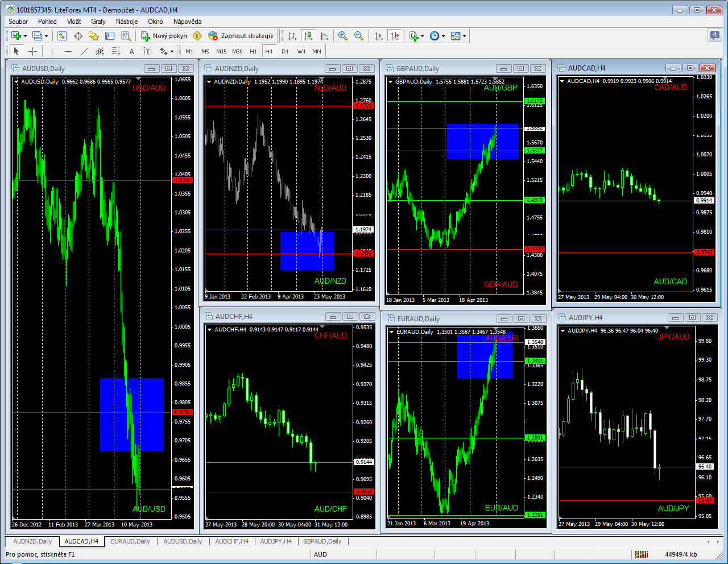Image resolution: width=728 pixels, height=564 pixels.
Task: Expand the Periods clock dropdown
Action: tap(443, 36)
